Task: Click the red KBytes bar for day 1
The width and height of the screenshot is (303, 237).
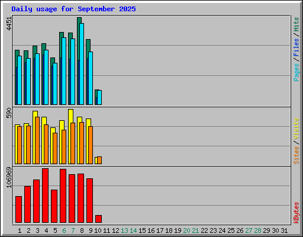Action: pos(18,209)
